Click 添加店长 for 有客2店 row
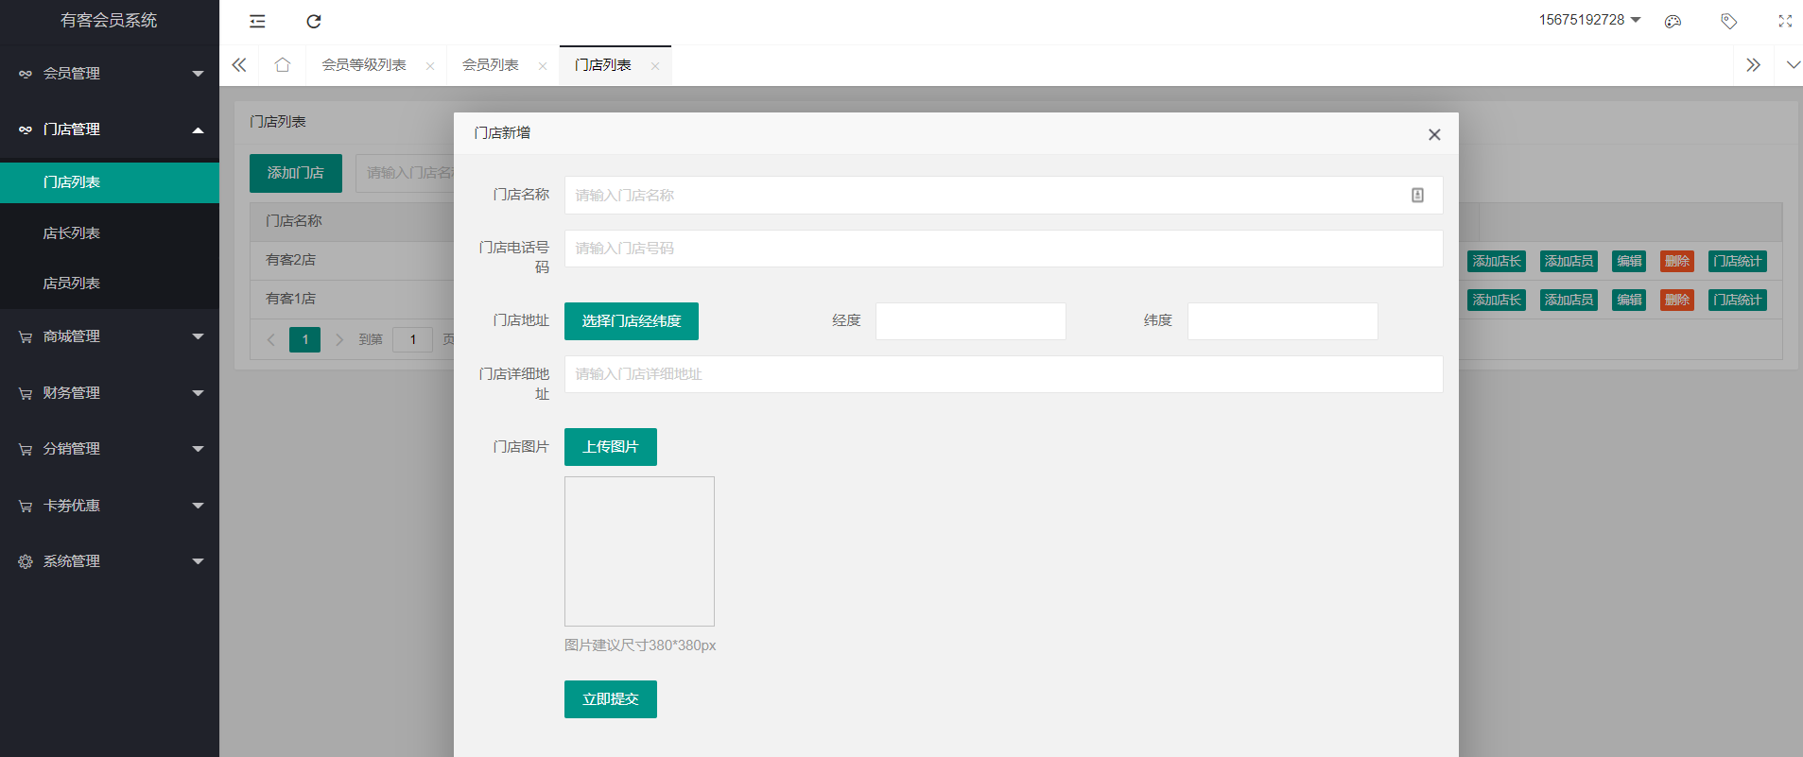 point(1497,262)
